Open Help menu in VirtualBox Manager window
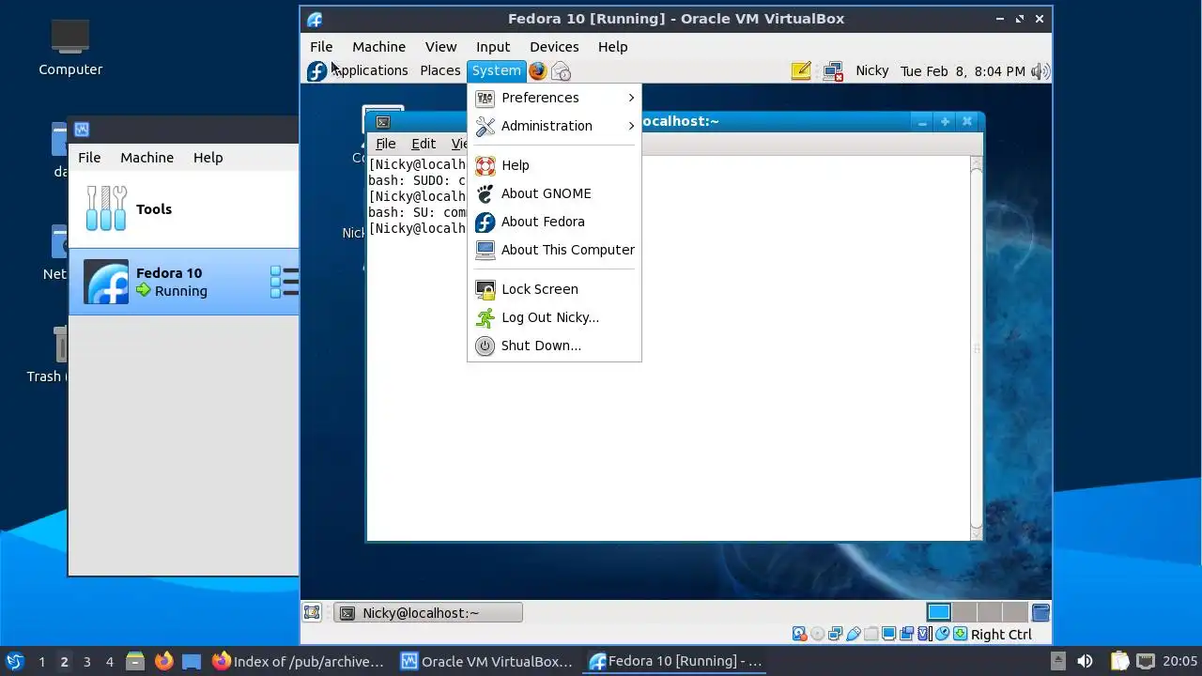 tap(208, 158)
